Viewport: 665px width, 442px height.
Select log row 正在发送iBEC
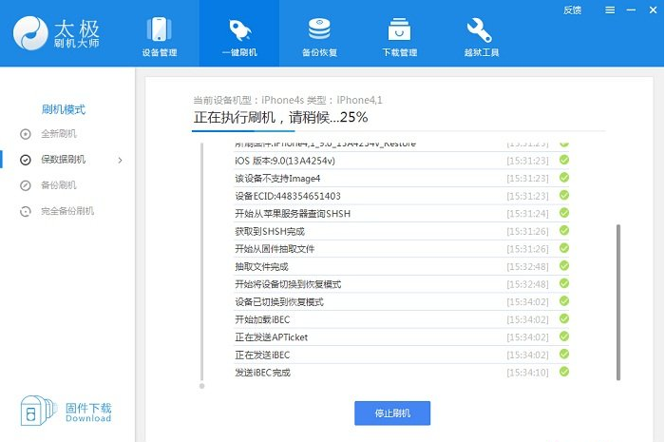(401, 355)
